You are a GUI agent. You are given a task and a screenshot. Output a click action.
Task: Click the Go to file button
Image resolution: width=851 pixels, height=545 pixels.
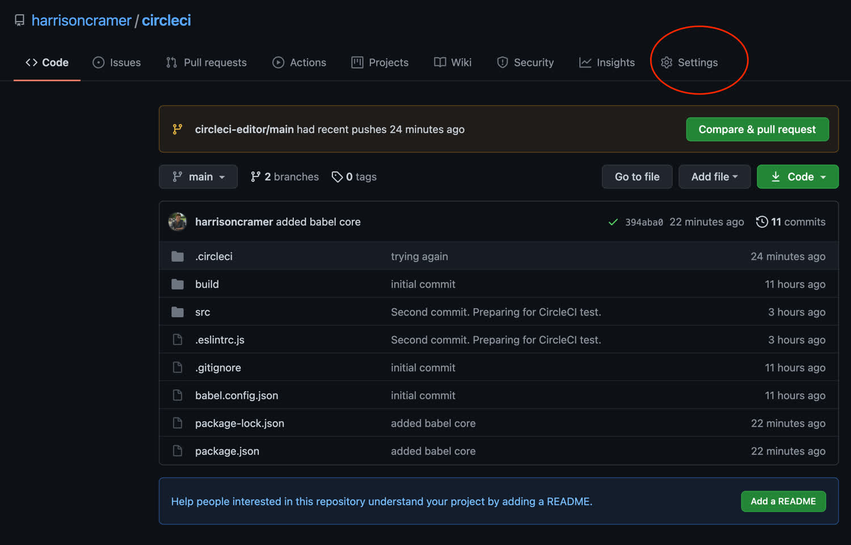(637, 177)
